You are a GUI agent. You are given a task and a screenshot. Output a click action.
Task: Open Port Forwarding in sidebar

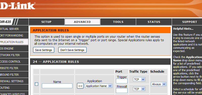[x=14, y=35]
